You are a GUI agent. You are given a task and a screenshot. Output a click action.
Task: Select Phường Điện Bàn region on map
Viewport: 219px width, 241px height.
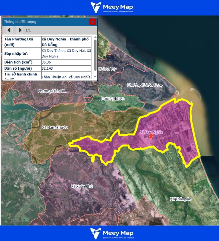pos(52,91)
